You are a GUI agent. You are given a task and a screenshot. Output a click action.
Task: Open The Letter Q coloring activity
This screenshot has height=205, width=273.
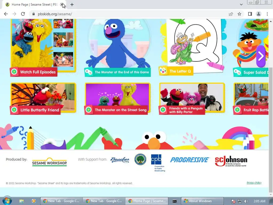click(180, 71)
